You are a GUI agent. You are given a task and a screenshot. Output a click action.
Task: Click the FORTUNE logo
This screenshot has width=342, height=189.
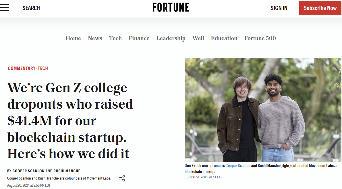171,7
